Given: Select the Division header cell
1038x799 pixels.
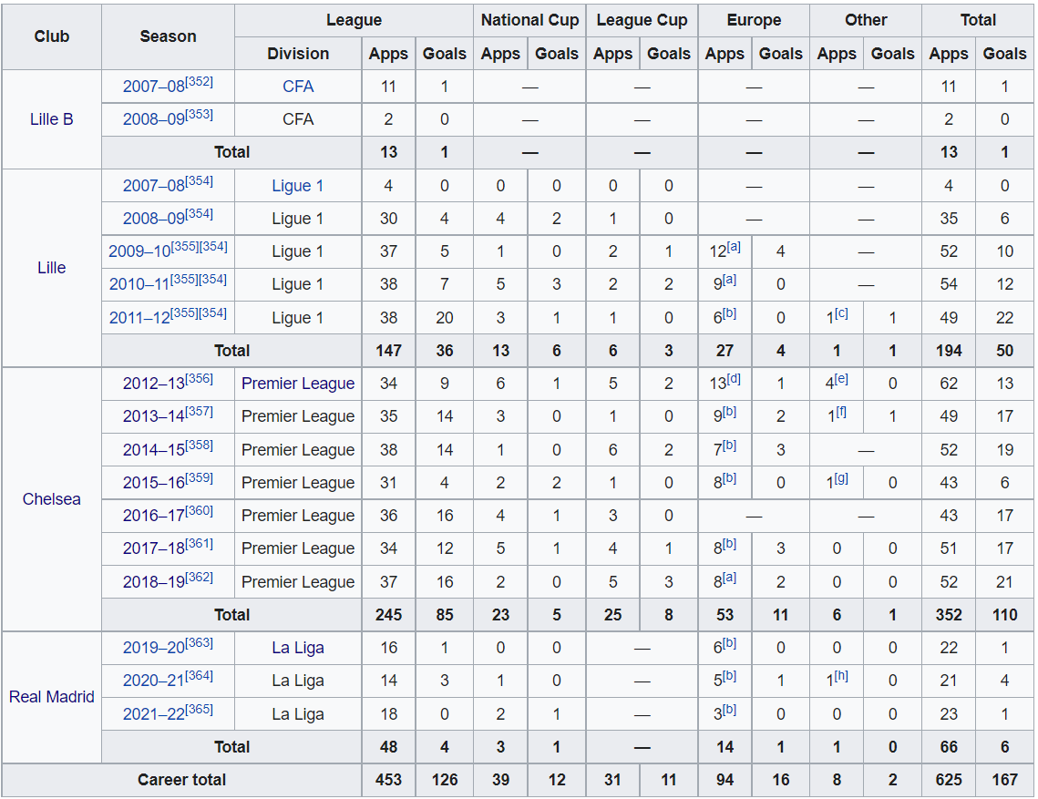Looking at the screenshot, I should (298, 54).
